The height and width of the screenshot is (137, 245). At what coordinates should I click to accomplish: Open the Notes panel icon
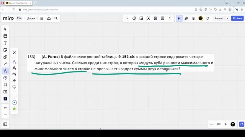pos(162,18)
